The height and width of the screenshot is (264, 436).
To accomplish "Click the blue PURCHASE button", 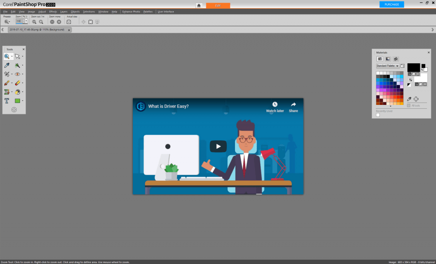I will click(x=392, y=4).
